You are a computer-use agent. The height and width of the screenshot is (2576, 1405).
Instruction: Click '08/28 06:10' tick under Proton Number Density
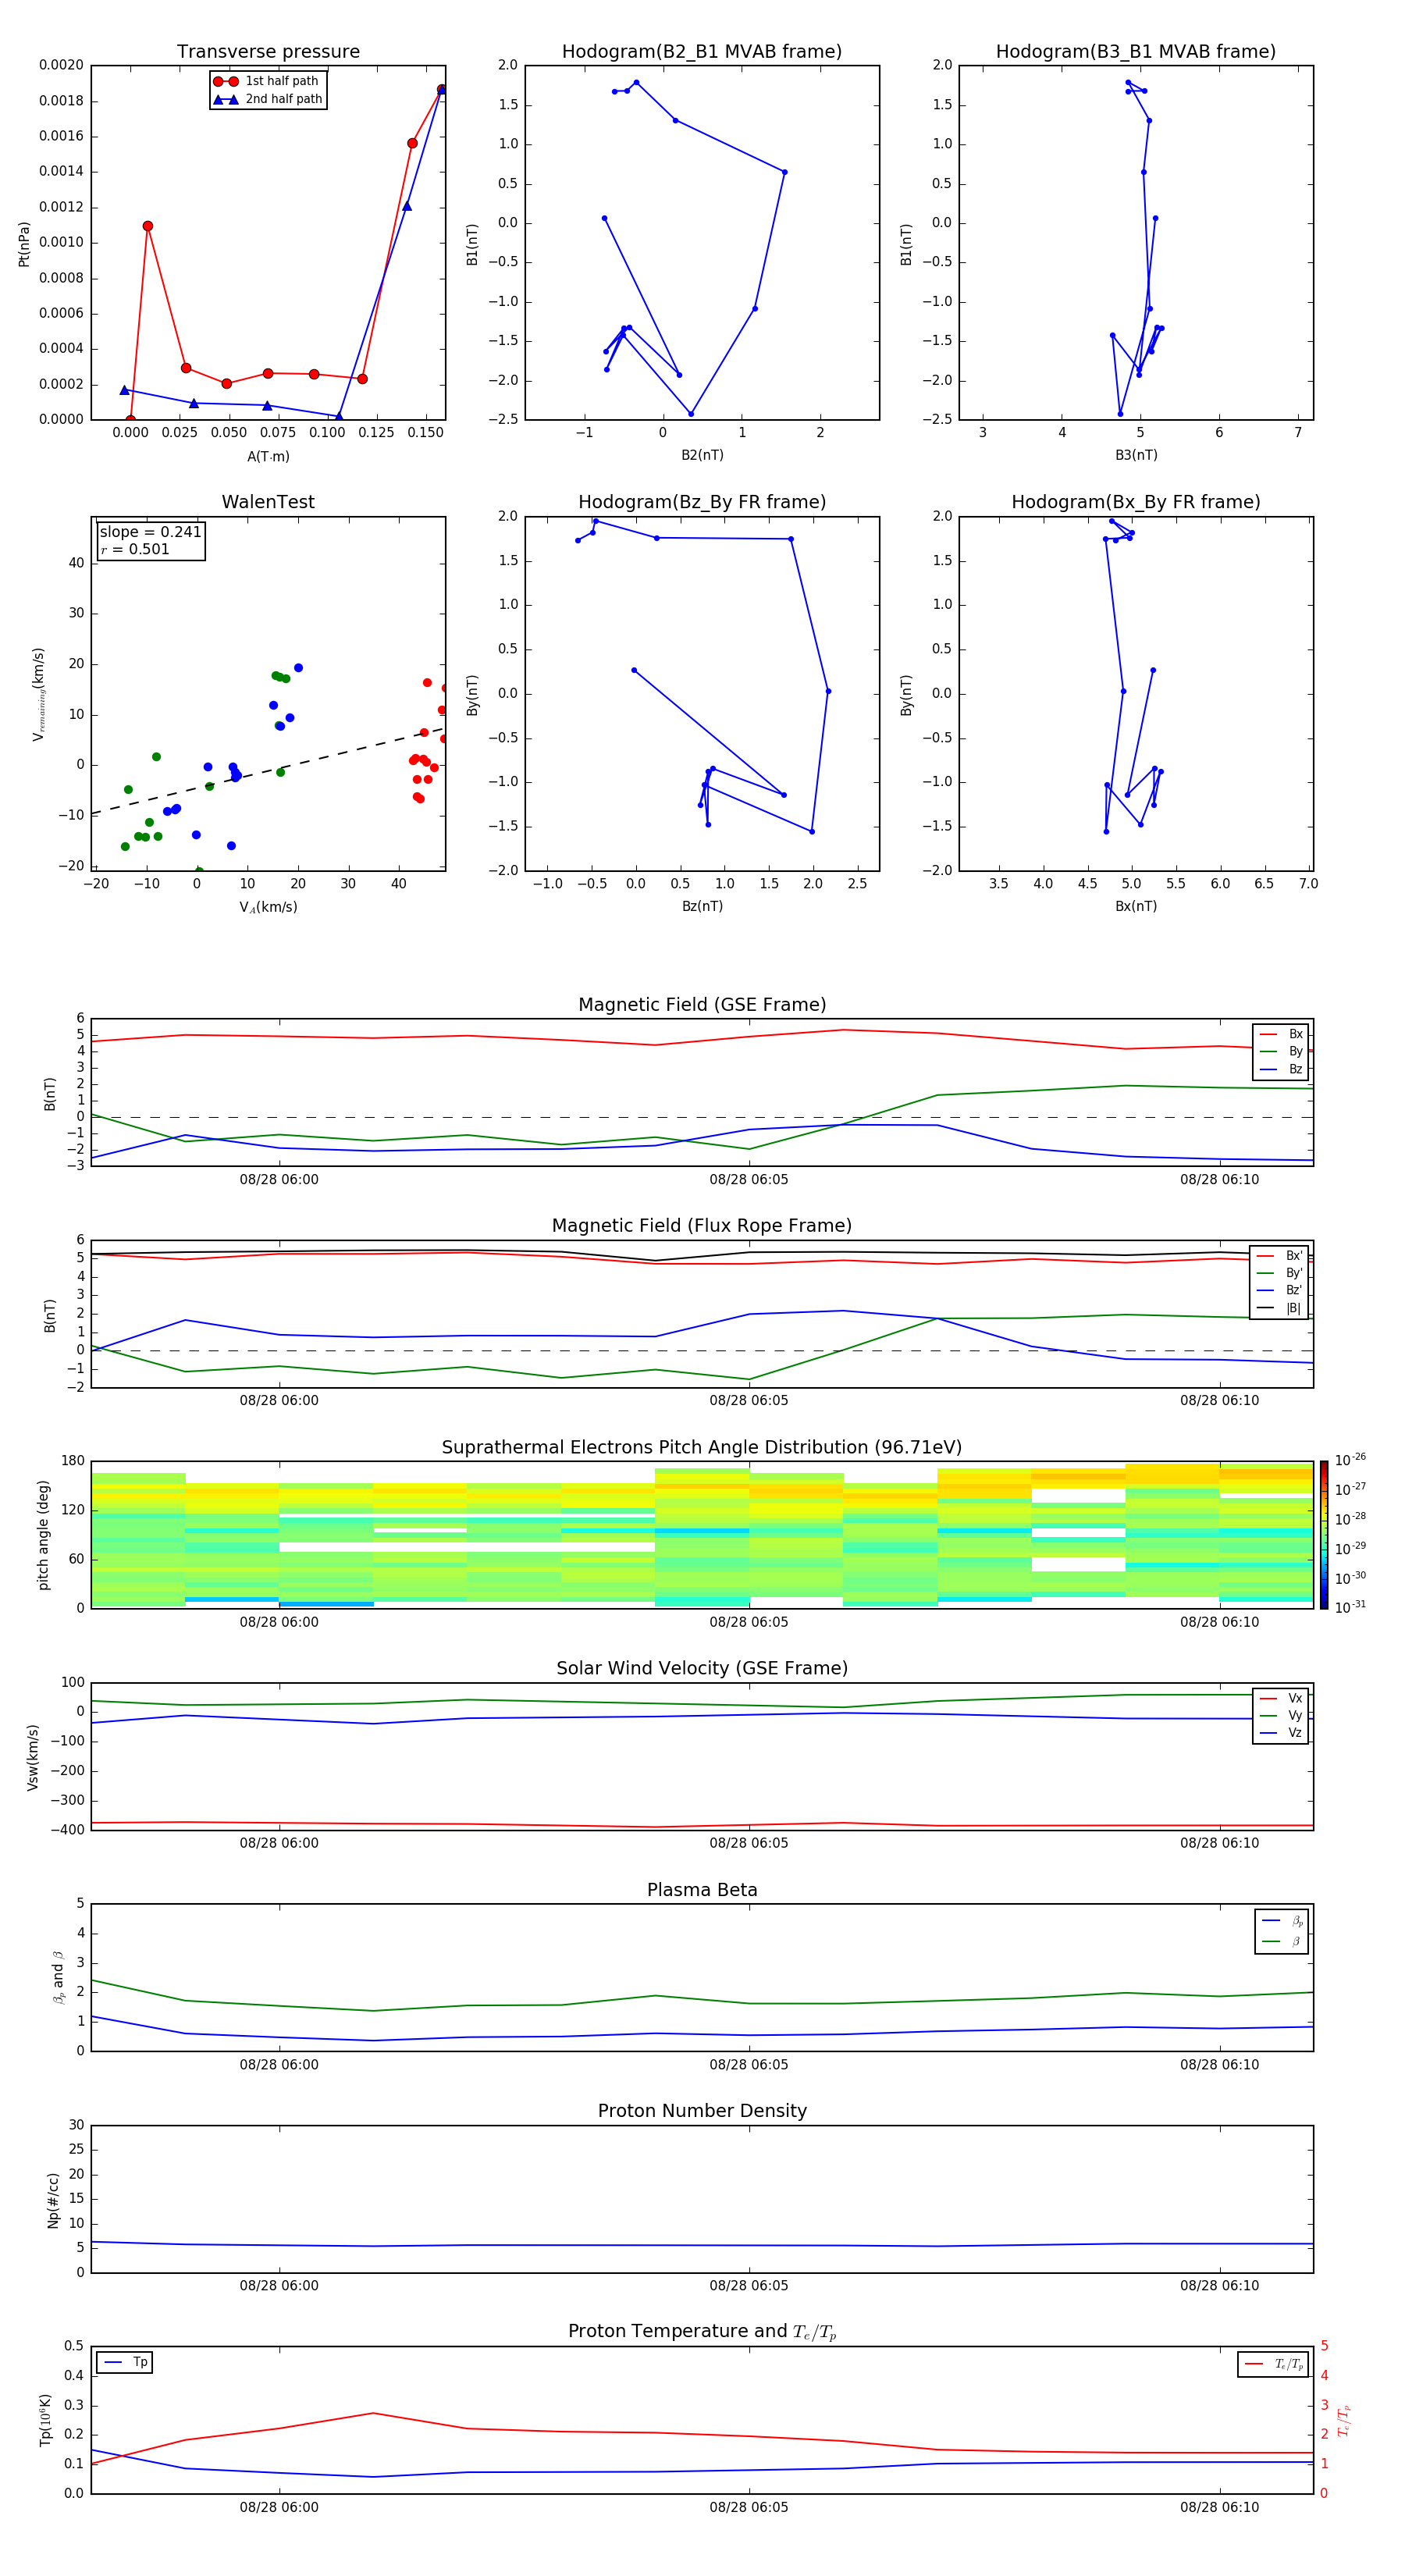[1219, 2286]
